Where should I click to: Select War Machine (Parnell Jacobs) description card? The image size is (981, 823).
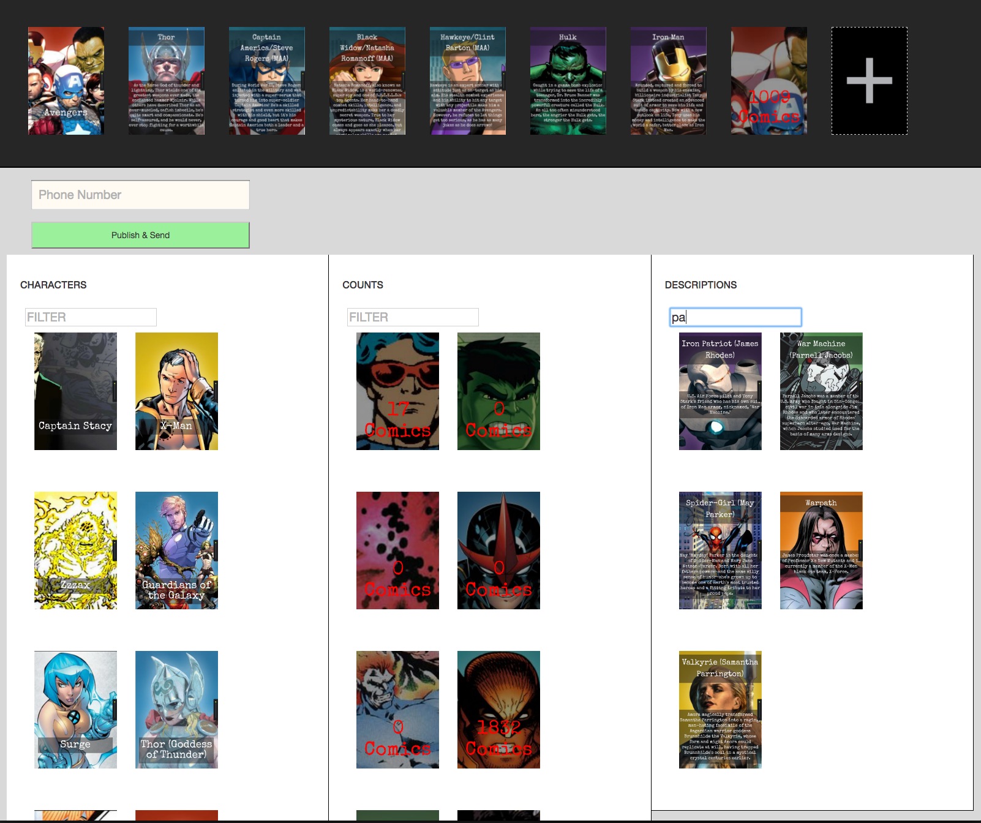click(x=821, y=391)
